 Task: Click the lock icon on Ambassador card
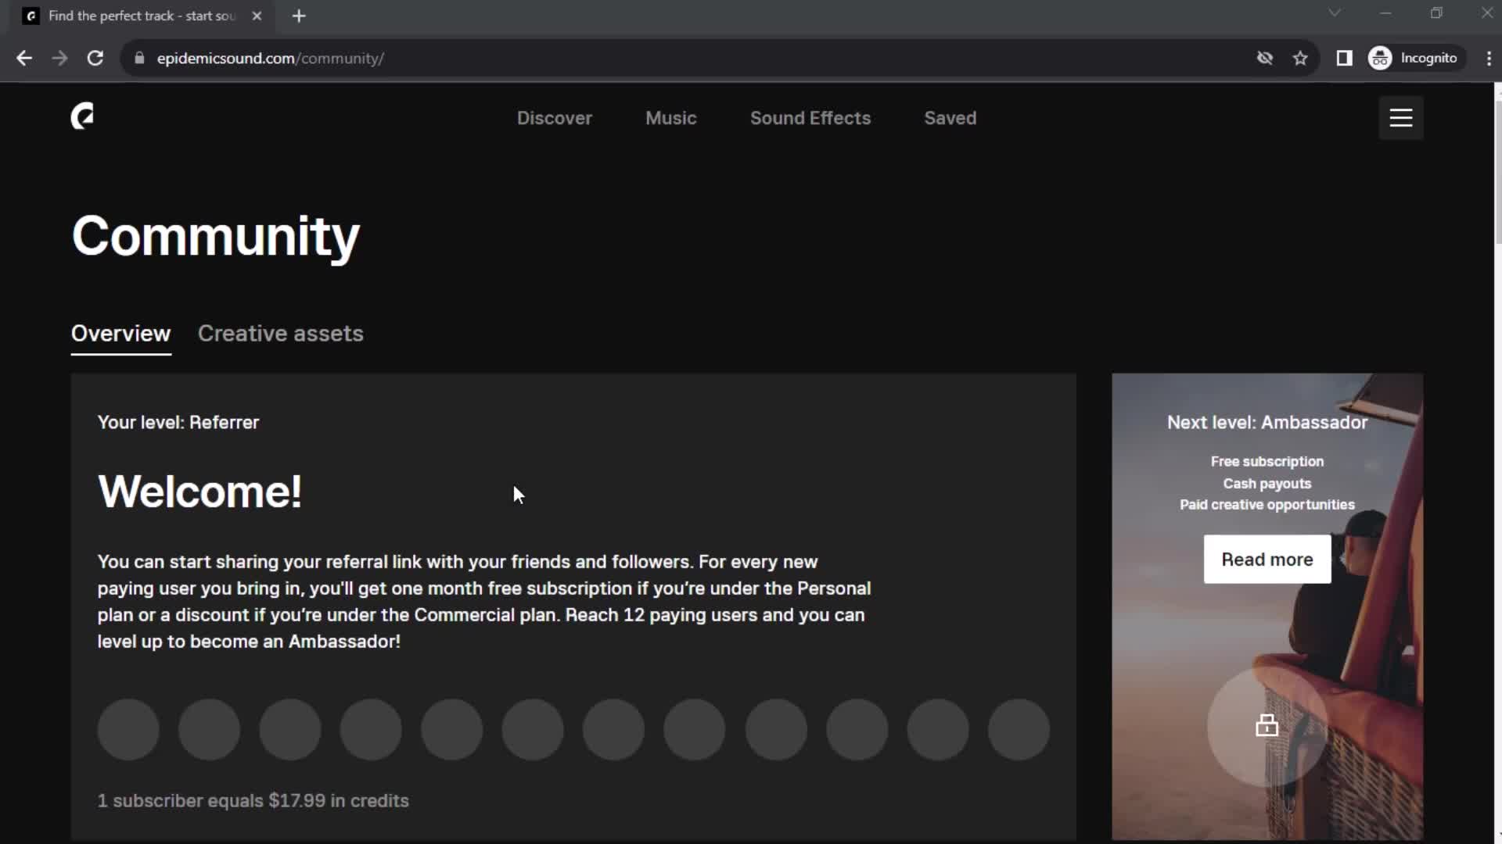click(1265, 725)
